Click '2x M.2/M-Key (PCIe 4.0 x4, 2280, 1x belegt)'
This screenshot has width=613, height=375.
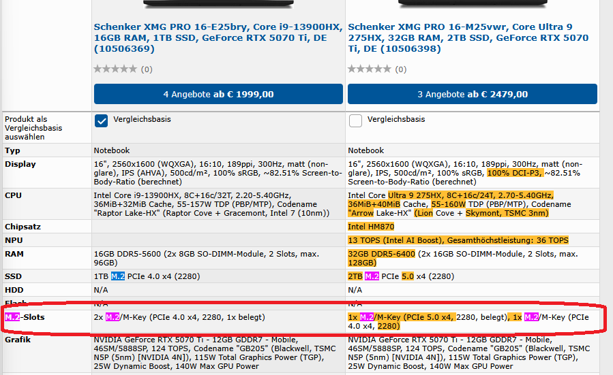click(x=179, y=317)
